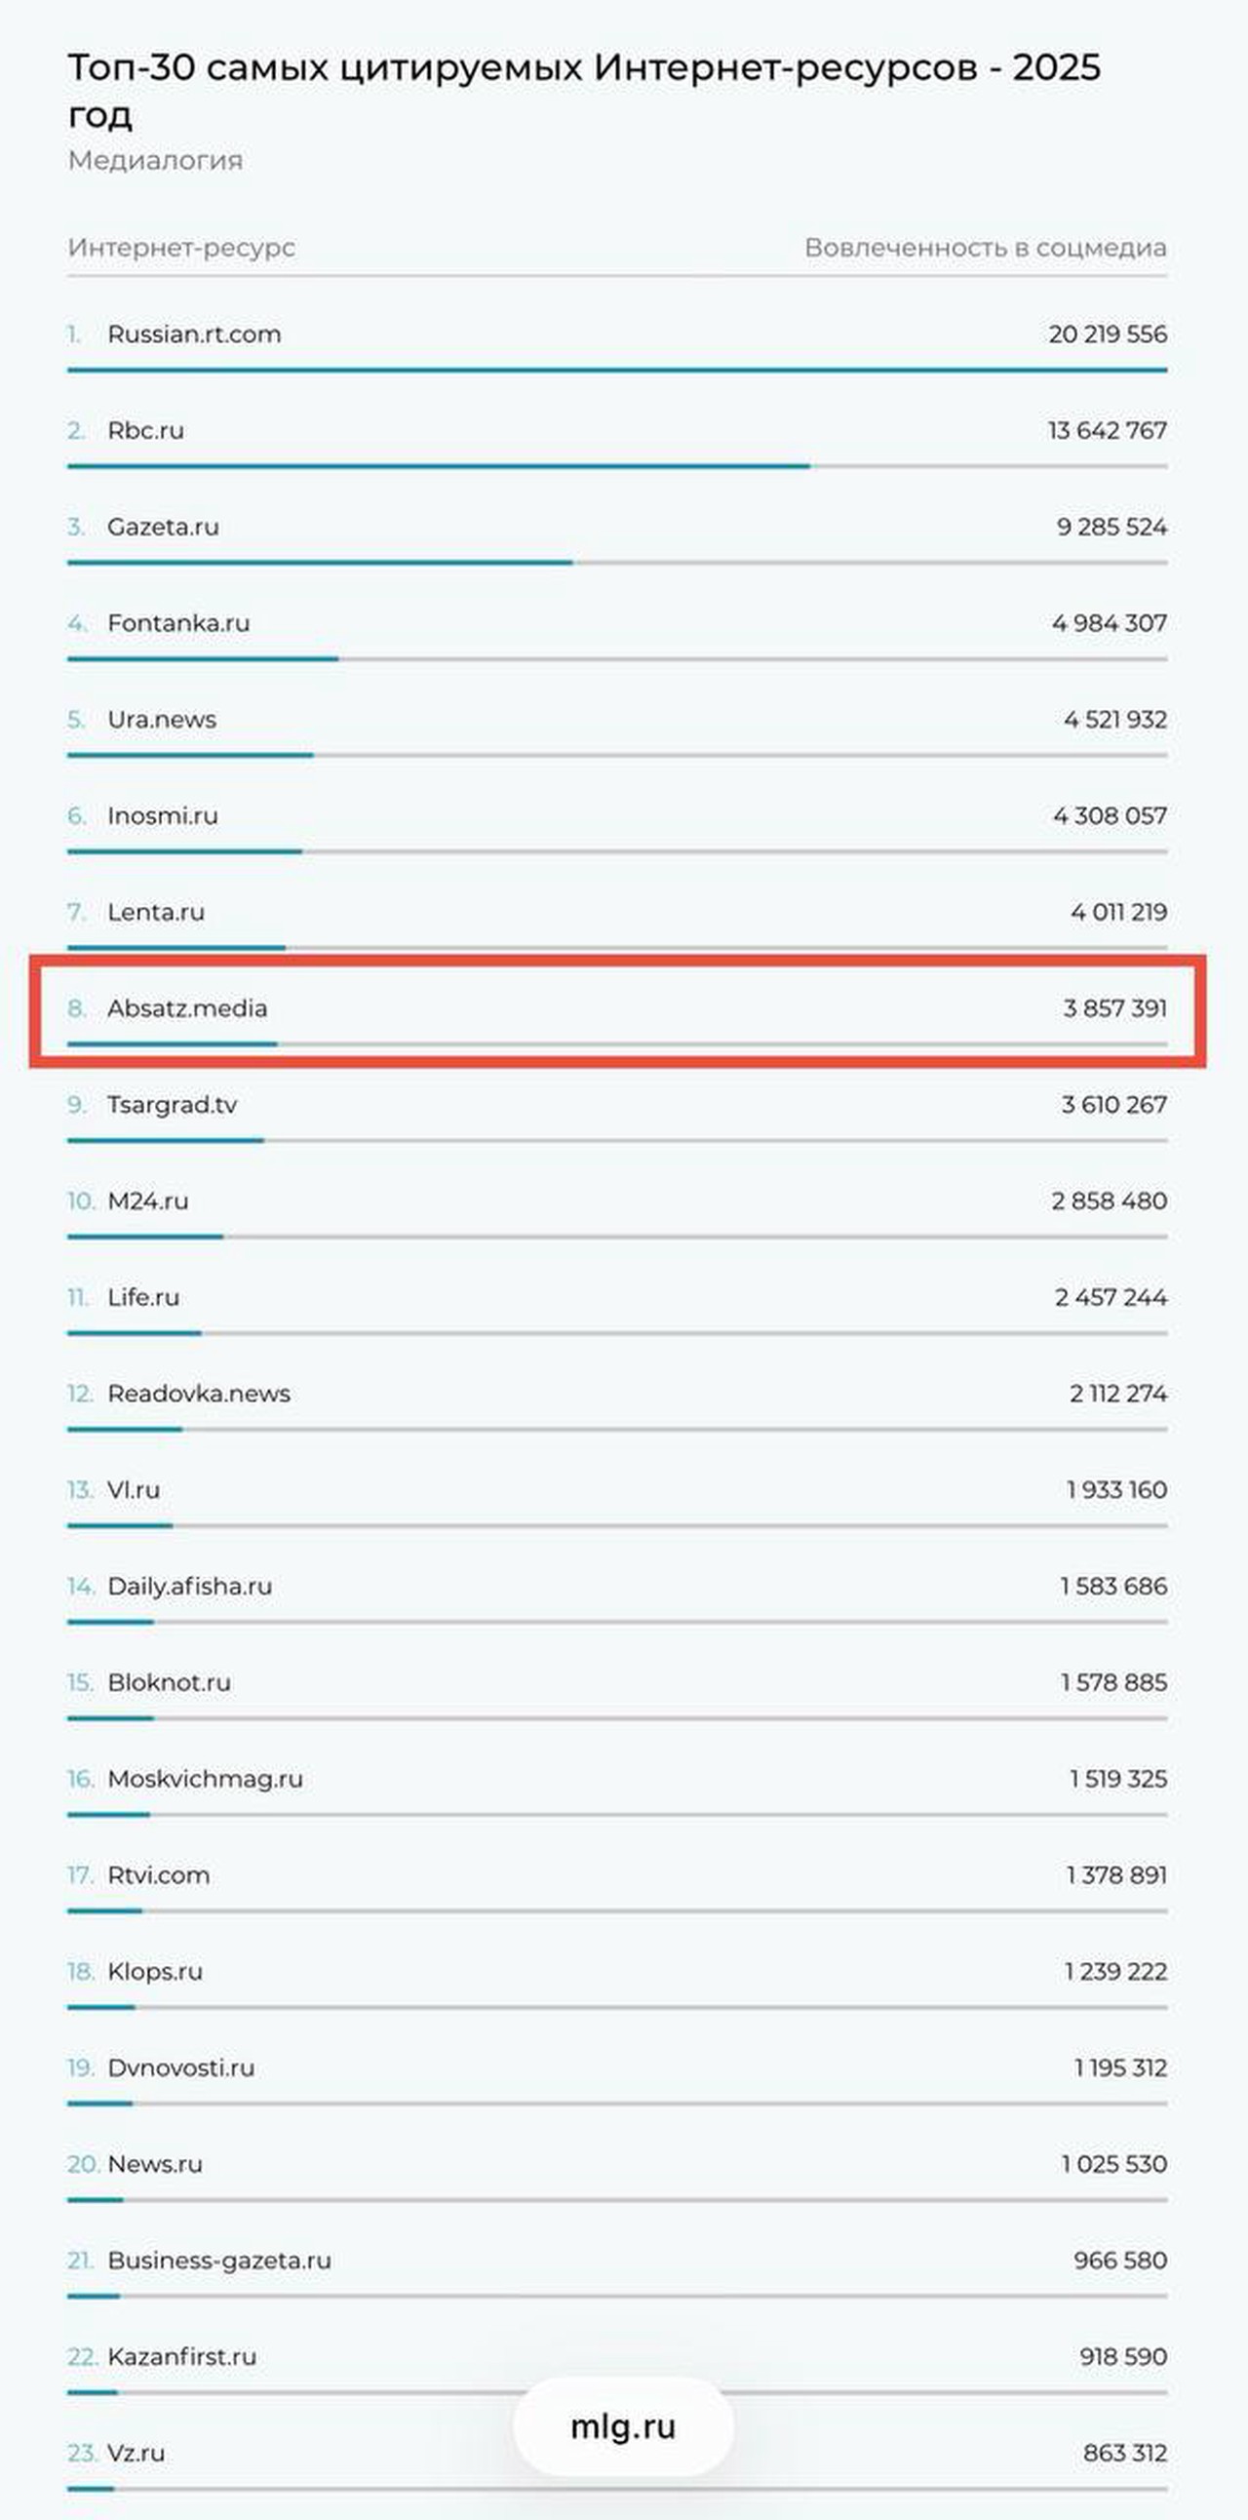Click the Kazanfirst.ru entry
1248x2520 pixels.
(182, 2356)
